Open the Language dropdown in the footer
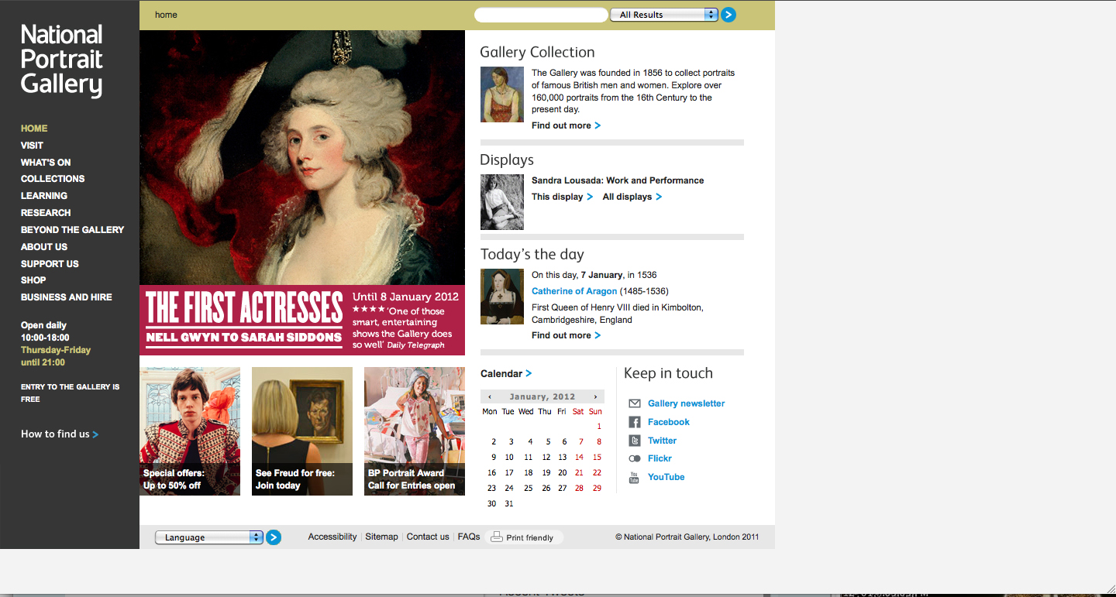 pos(209,537)
